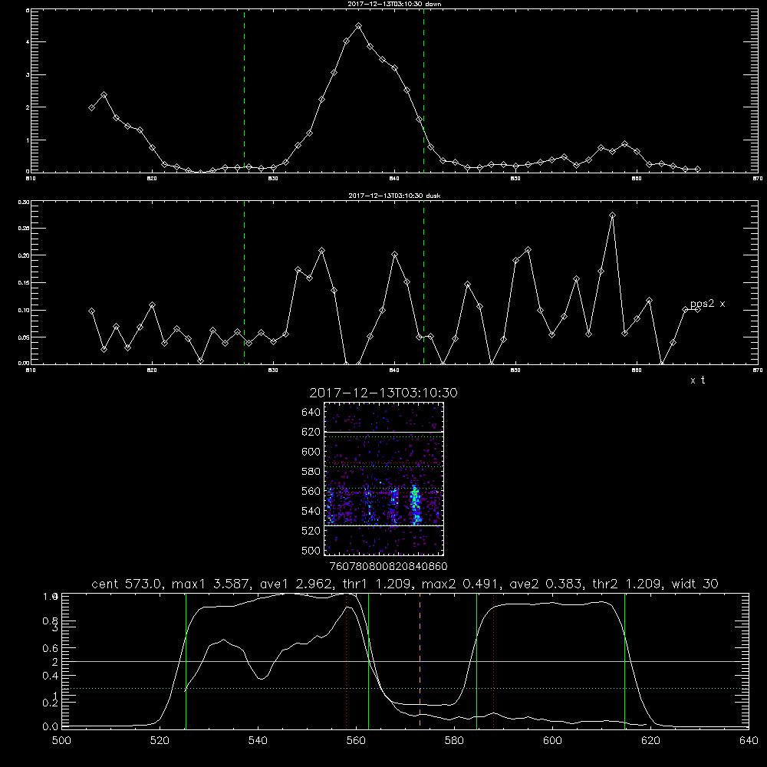Click the right green dashed line in the dawn plot
The width and height of the screenshot is (767, 767).
(423, 91)
